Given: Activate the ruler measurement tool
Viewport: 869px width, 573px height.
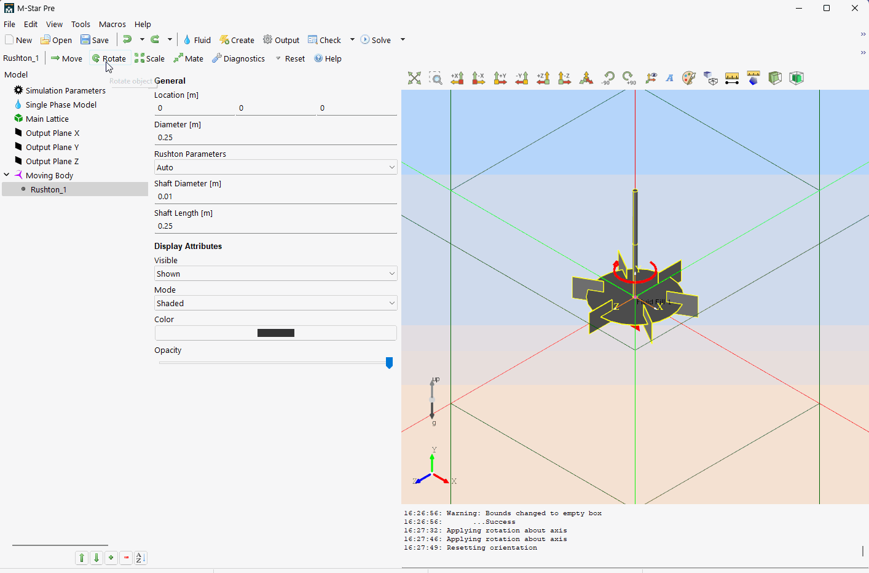Looking at the screenshot, I should [732, 78].
